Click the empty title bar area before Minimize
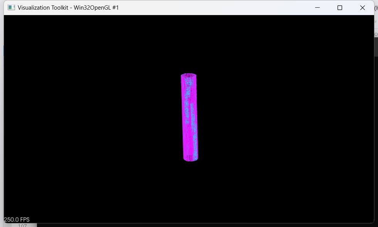Screen dimensions: 378x227 tap(212, 8)
